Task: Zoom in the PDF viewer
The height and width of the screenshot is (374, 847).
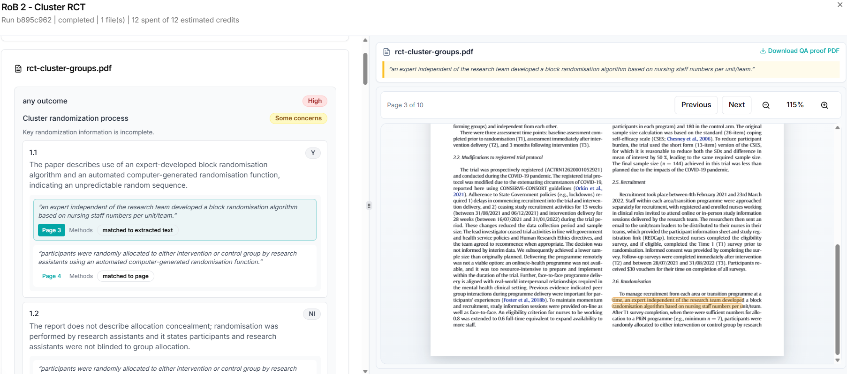Action: 824,105
